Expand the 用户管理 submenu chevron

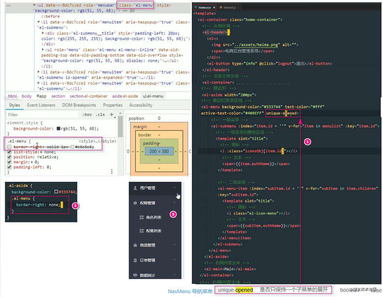coord(175,187)
